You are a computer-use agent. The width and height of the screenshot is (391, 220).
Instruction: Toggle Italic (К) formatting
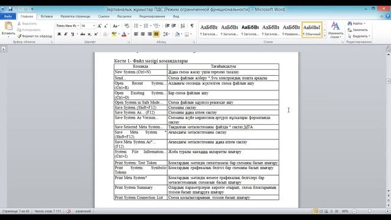click(x=65, y=34)
